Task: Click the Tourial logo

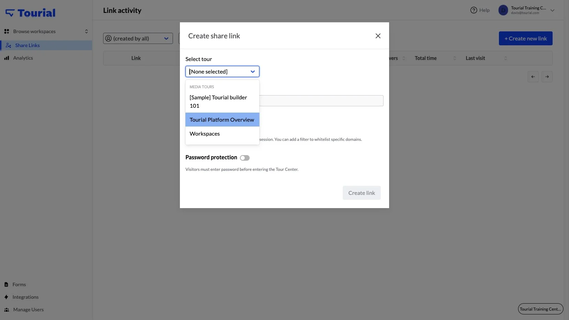Action: 30,13
